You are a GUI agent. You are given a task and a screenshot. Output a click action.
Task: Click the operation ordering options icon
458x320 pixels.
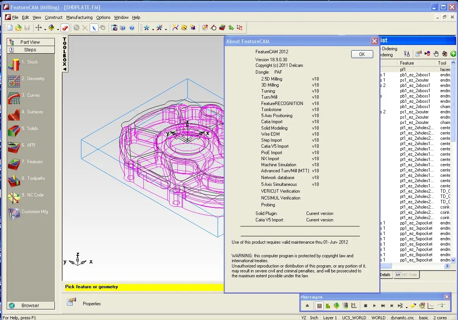coord(407,54)
